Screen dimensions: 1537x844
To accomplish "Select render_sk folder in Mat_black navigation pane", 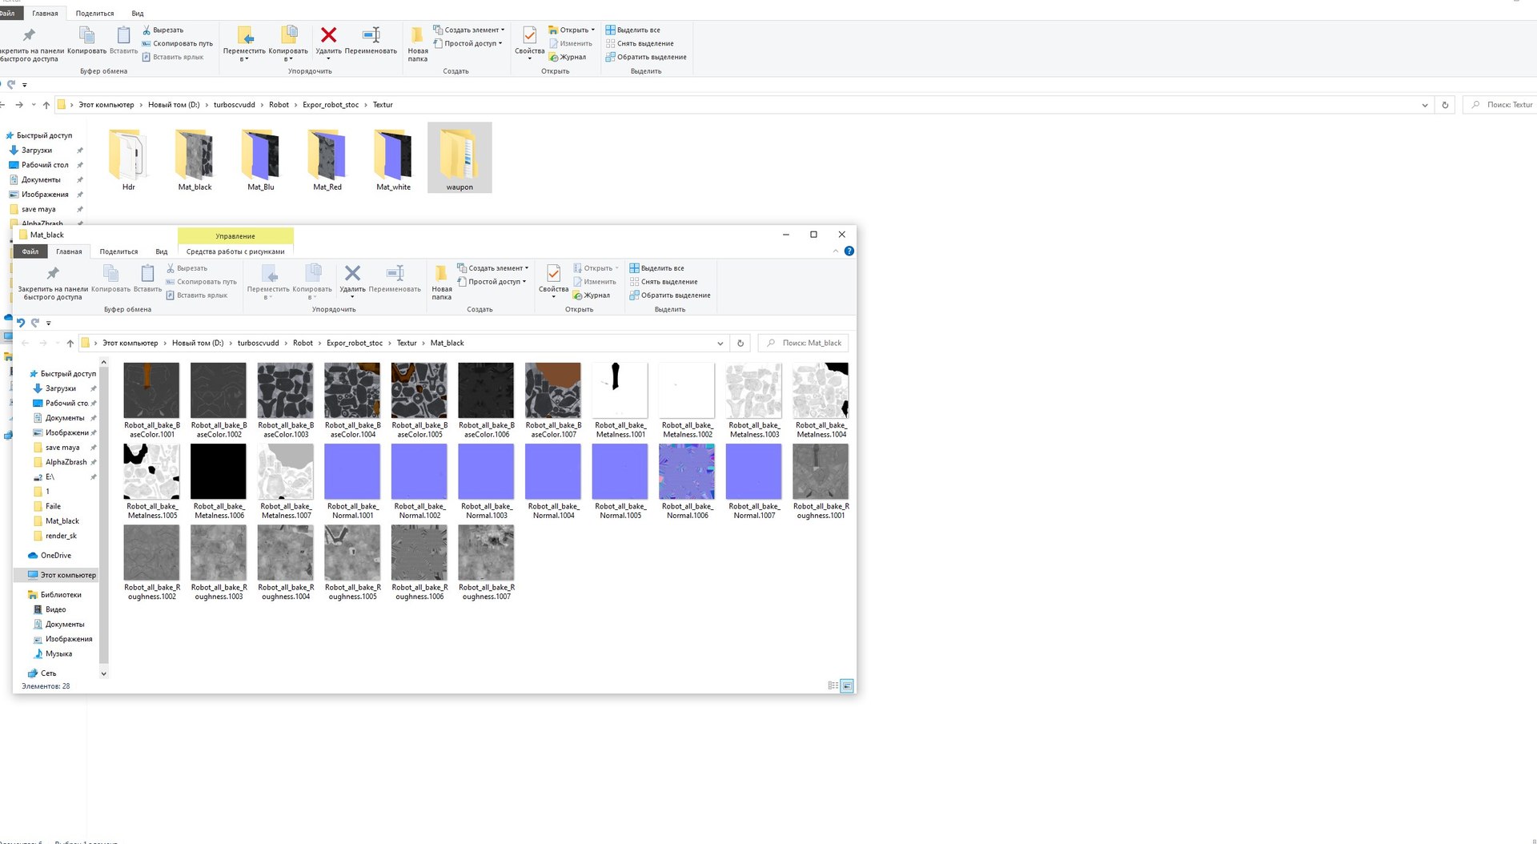I will [x=61, y=536].
